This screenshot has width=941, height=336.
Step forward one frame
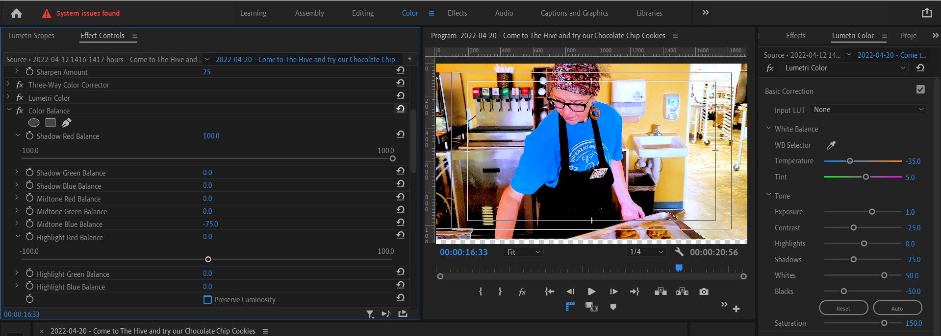click(x=613, y=291)
